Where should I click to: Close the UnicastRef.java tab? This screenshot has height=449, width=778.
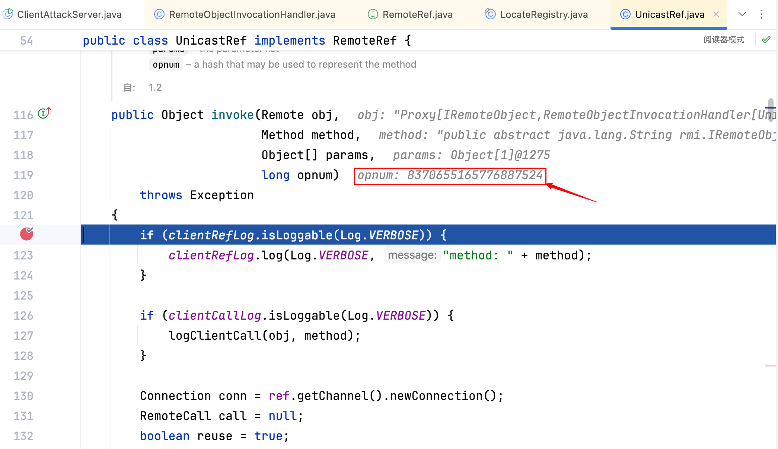[716, 14]
